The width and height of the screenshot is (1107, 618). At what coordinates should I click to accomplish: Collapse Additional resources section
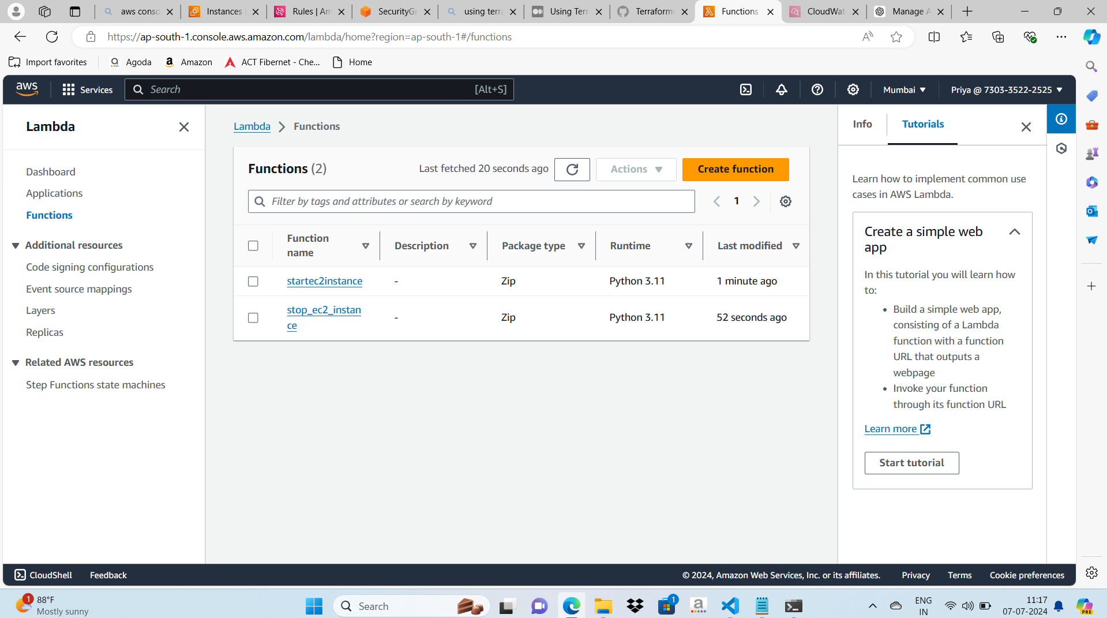pos(16,246)
